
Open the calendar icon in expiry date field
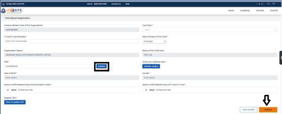pos(165,41)
